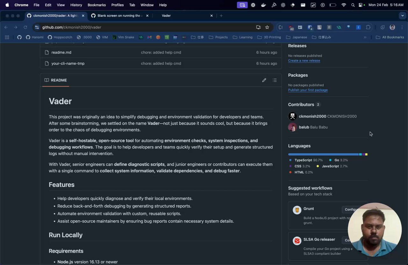Viewport: 408px width, 265px height.
Task: Open the Chrome extensions puzzle icon
Action: 368,27
